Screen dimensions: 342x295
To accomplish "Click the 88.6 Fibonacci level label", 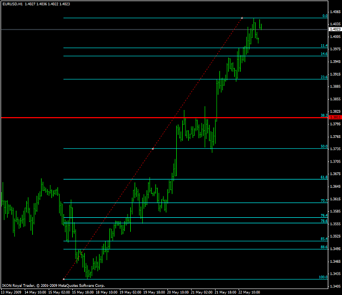I will pyautogui.click(x=324, y=247).
